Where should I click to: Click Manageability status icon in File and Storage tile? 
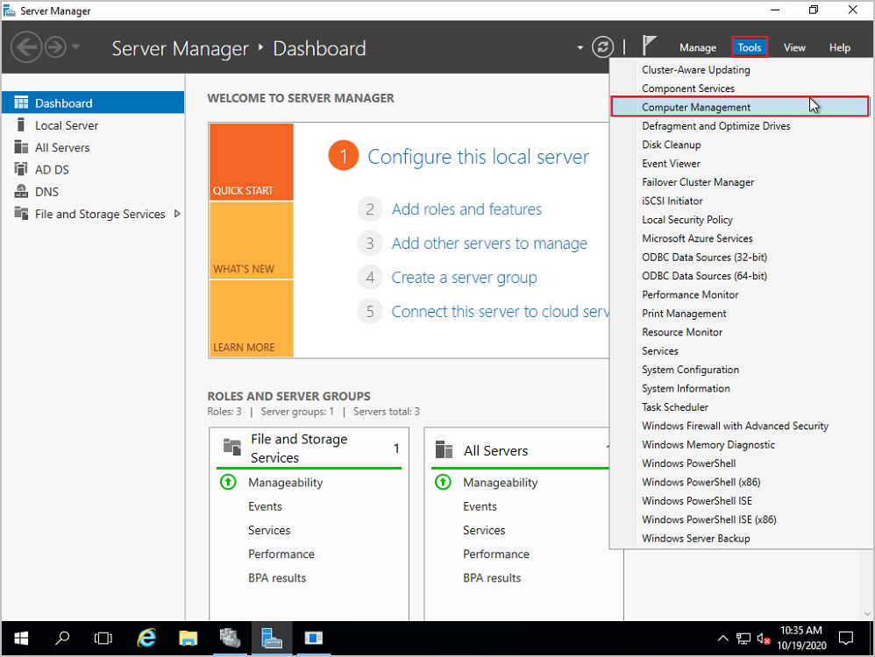pos(228,482)
